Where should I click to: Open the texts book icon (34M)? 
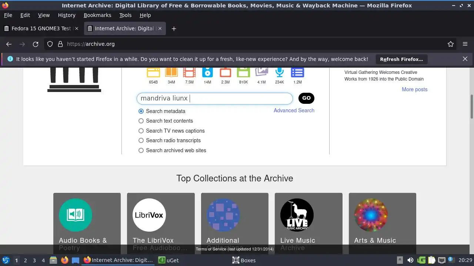click(171, 72)
